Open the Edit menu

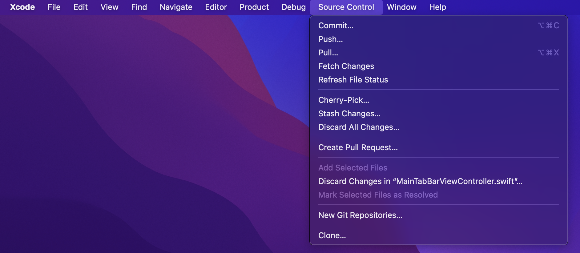pyautogui.click(x=81, y=7)
